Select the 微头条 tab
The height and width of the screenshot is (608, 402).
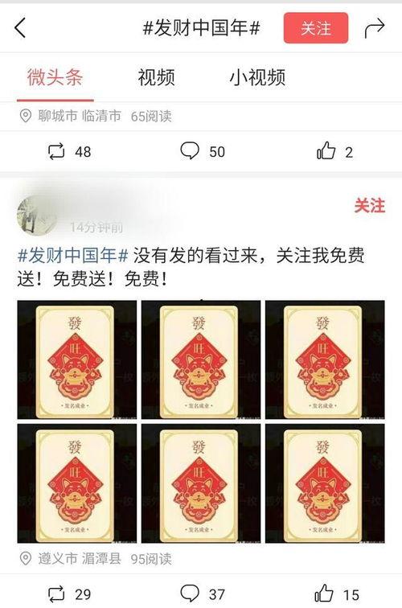pos(55,76)
